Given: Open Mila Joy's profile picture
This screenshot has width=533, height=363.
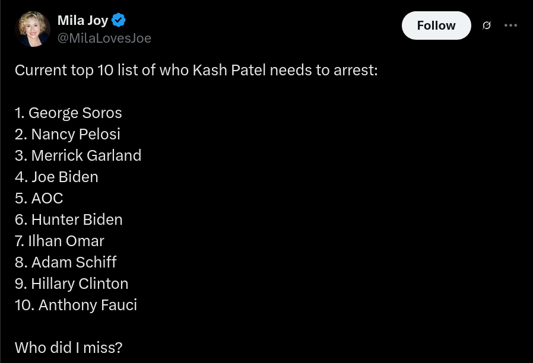Looking at the screenshot, I should click(x=33, y=29).
